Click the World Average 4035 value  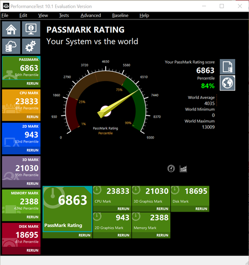[x=209, y=103]
